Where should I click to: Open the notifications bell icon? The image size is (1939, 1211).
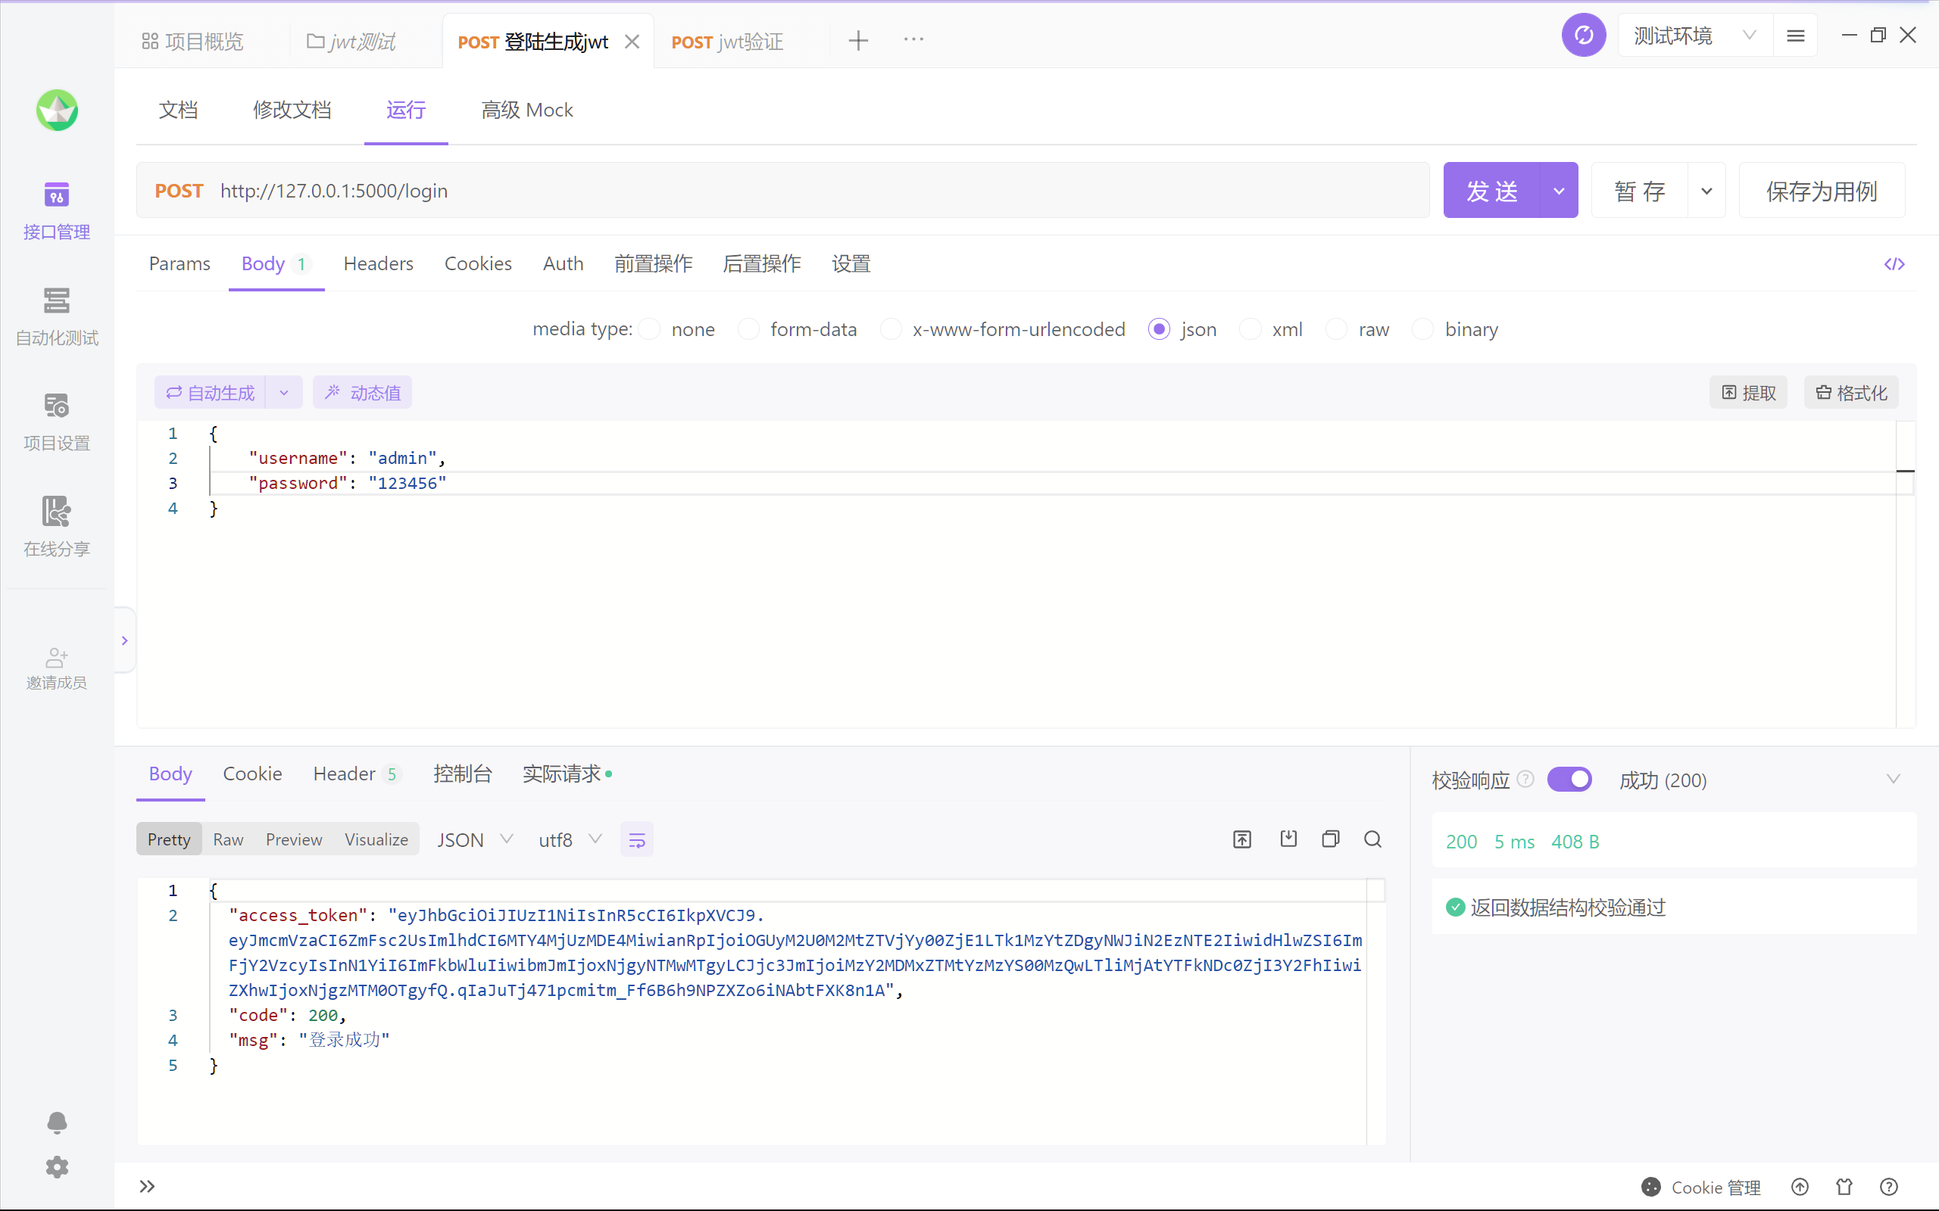56,1122
